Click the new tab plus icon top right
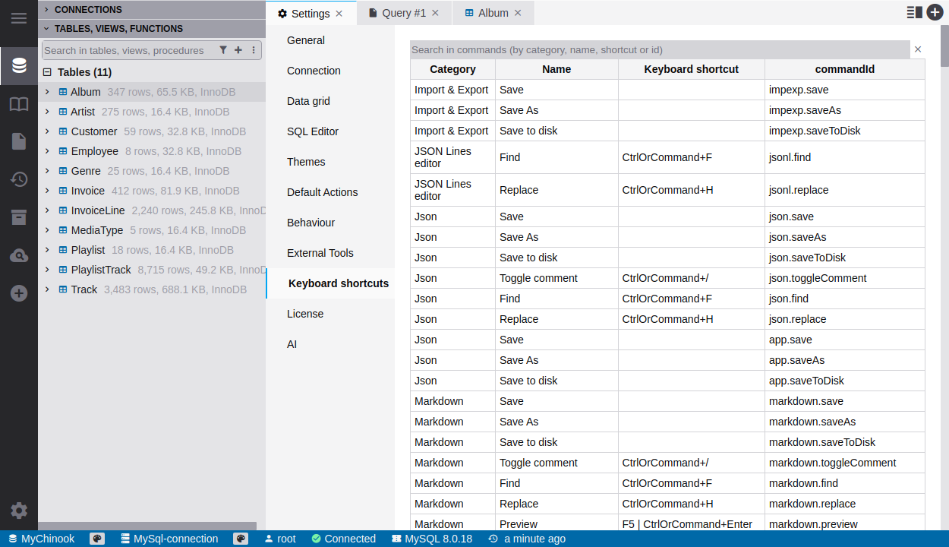Viewport: 949px width, 547px height. (x=935, y=13)
